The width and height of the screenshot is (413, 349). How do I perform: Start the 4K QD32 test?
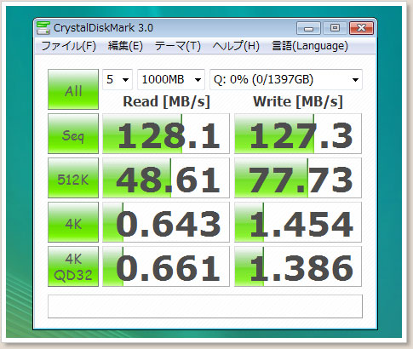click(x=73, y=266)
